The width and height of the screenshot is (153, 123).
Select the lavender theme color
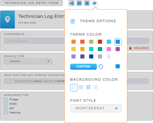[x=73, y=56]
